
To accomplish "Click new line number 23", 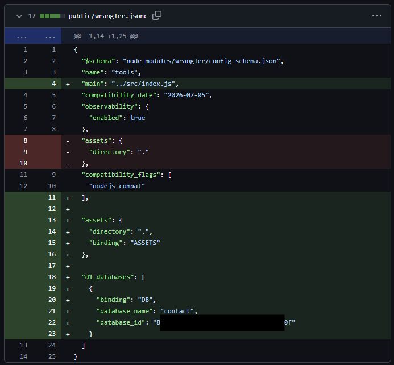I will tap(52, 334).
